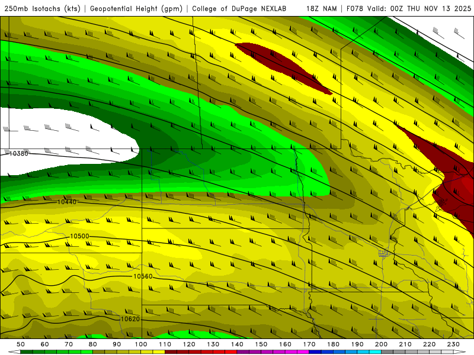474x355 pixels.
Task: Click the 170 value on the color scale
Action: [309, 344]
